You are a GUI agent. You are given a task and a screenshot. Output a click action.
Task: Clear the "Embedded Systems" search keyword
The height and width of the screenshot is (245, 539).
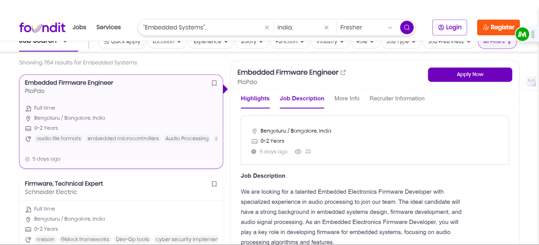pyautogui.click(x=267, y=27)
